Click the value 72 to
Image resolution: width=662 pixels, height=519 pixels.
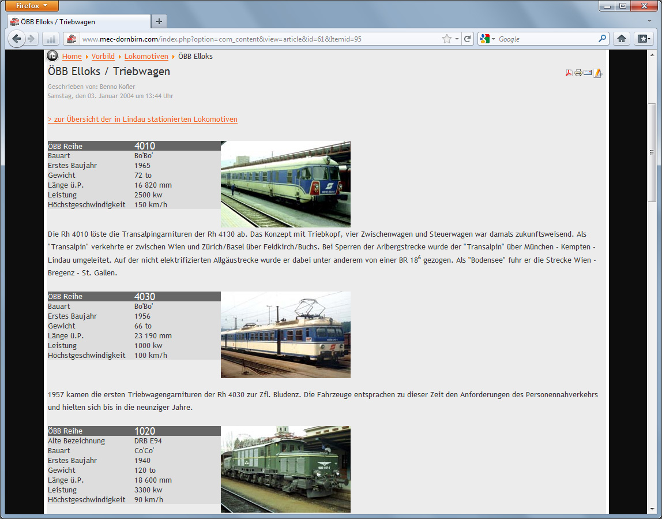[x=142, y=175]
